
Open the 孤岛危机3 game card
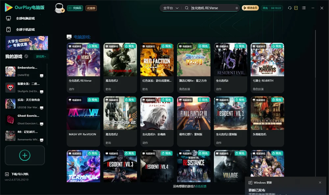pyautogui.click(x=120, y=68)
